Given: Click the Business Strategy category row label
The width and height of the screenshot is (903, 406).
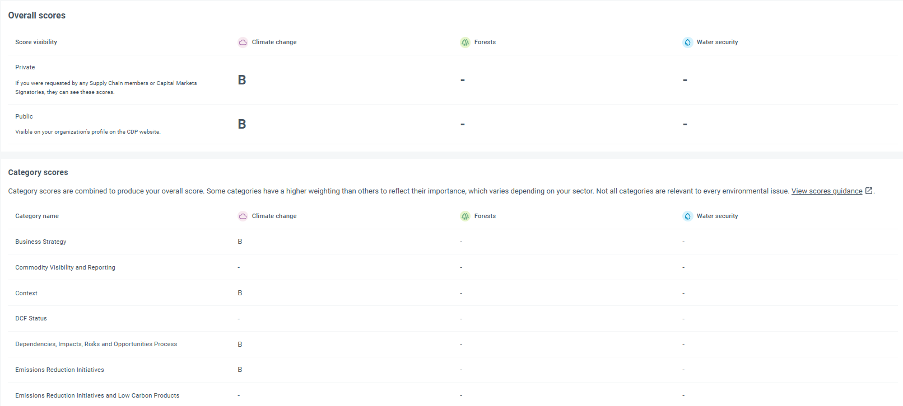Looking at the screenshot, I should click(x=41, y=242).
